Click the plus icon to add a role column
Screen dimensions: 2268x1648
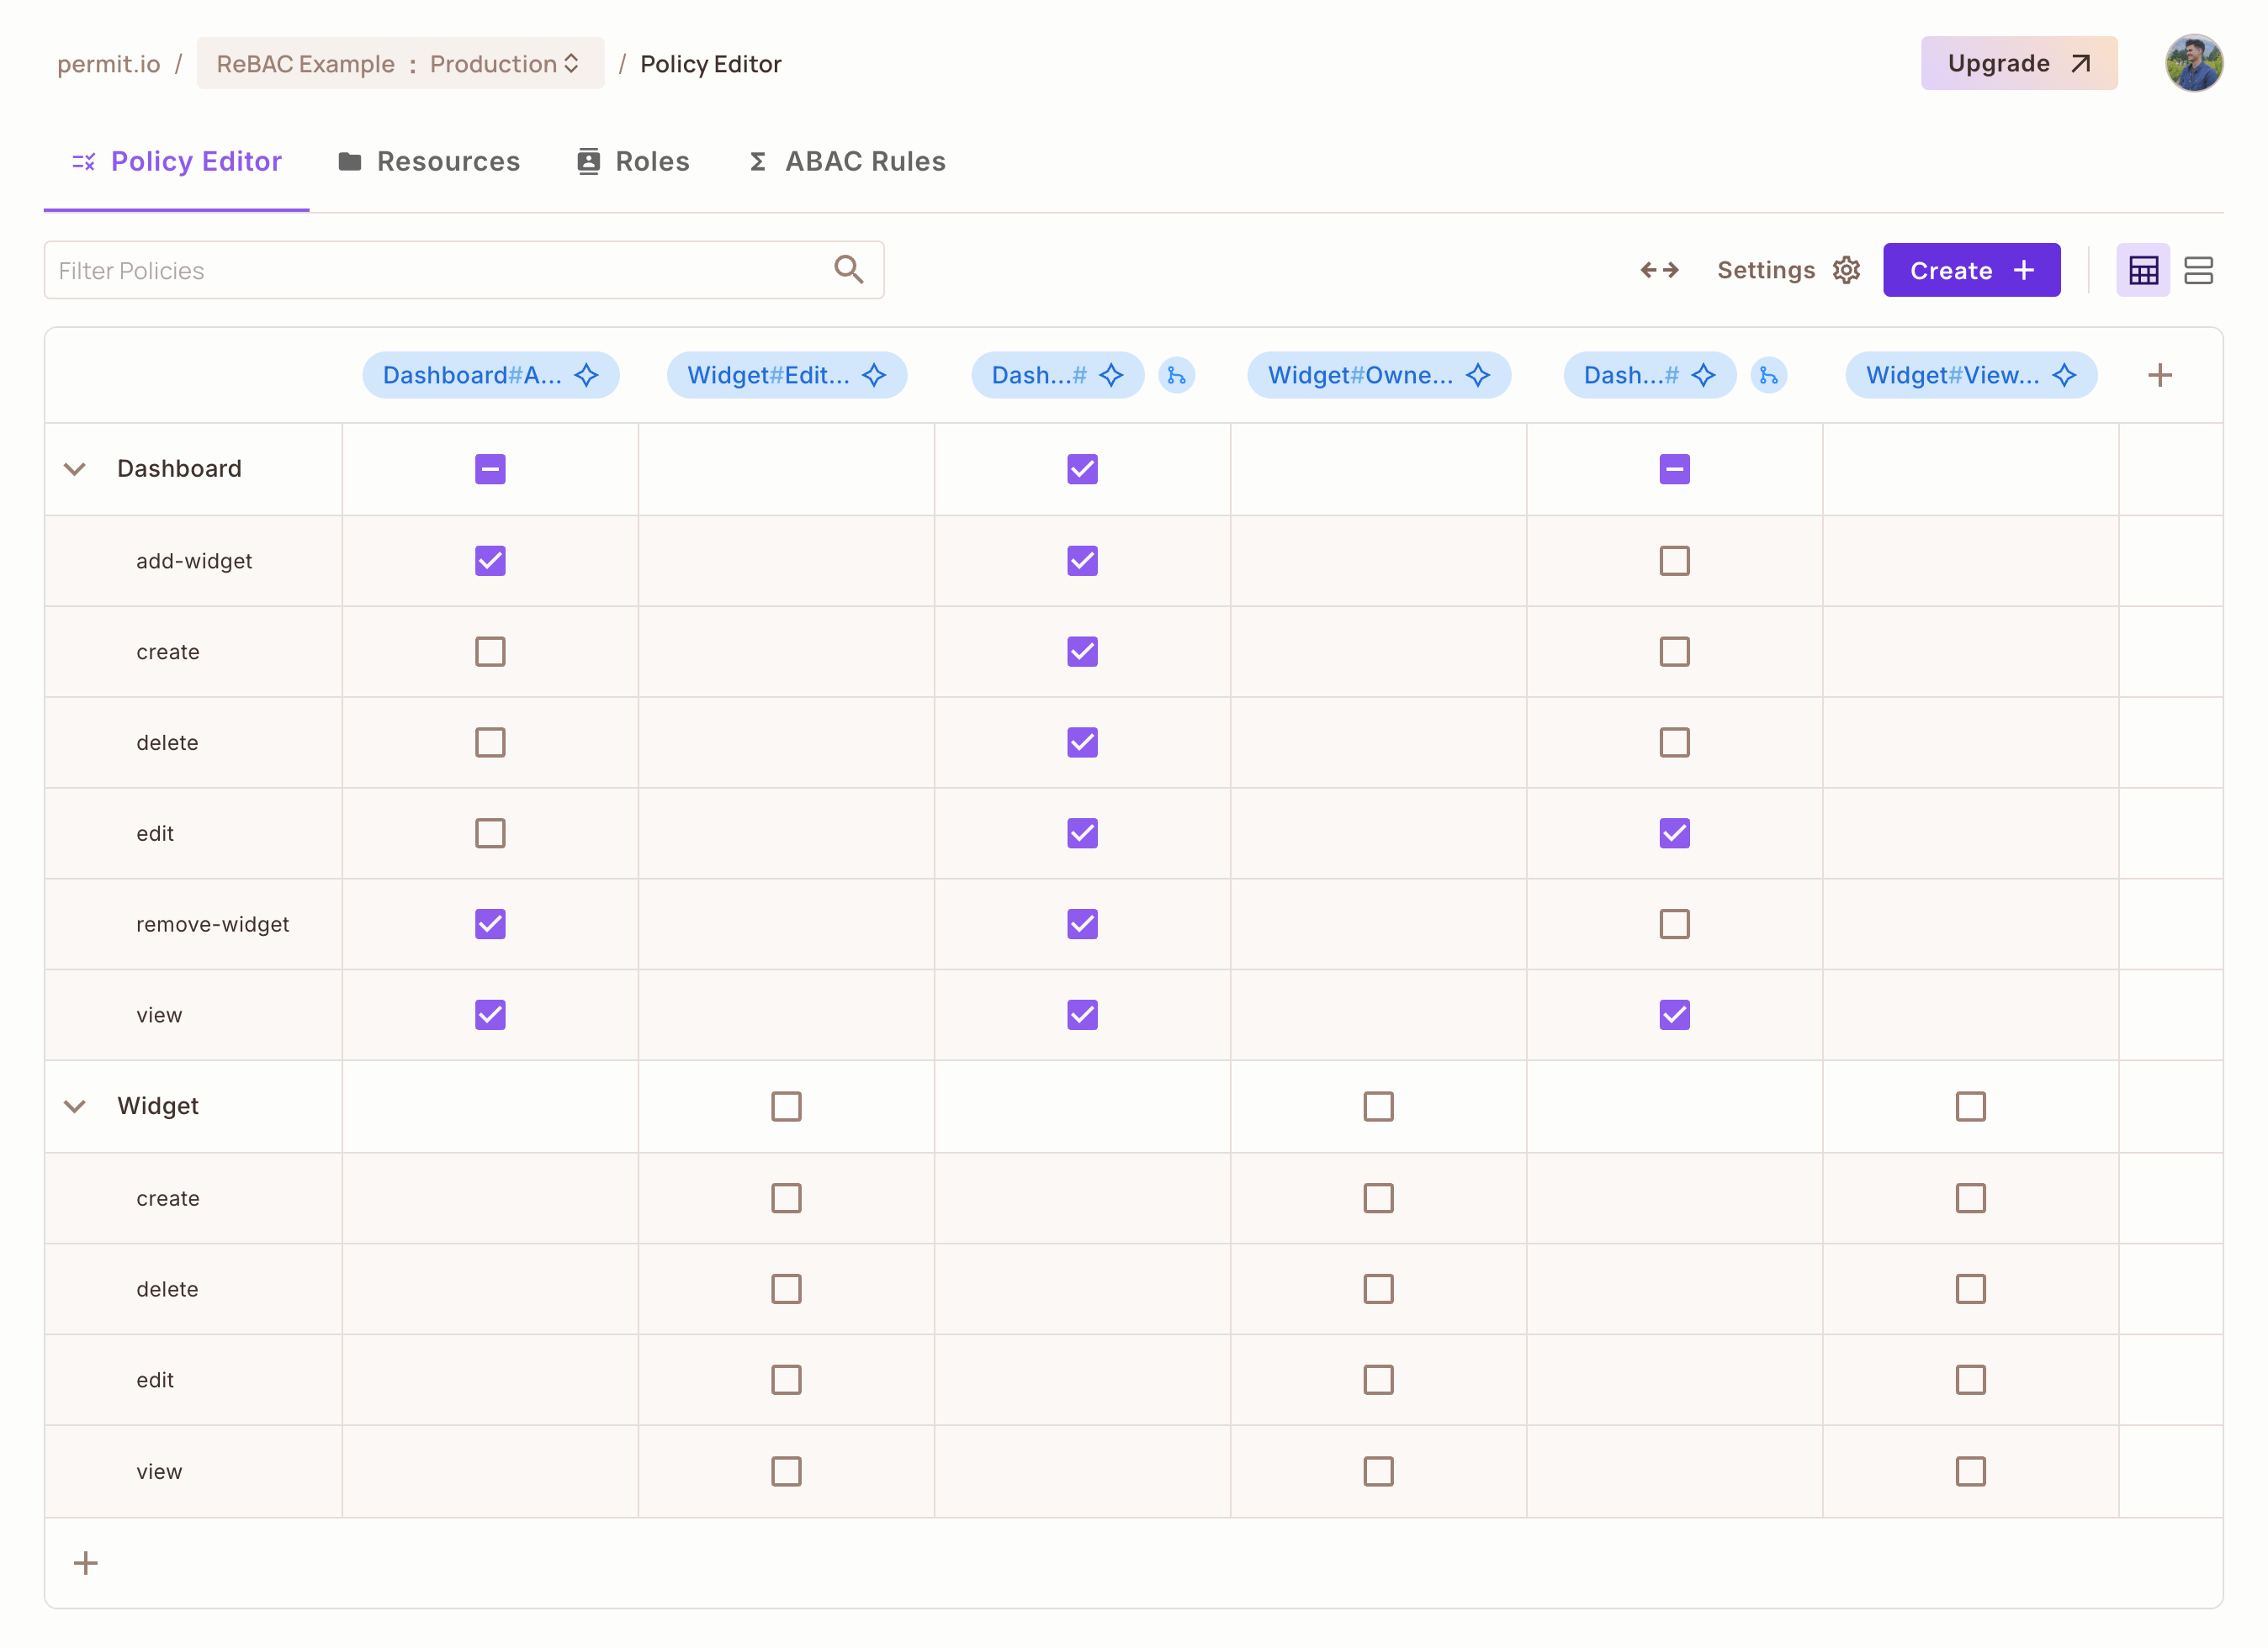point(2160,375)
